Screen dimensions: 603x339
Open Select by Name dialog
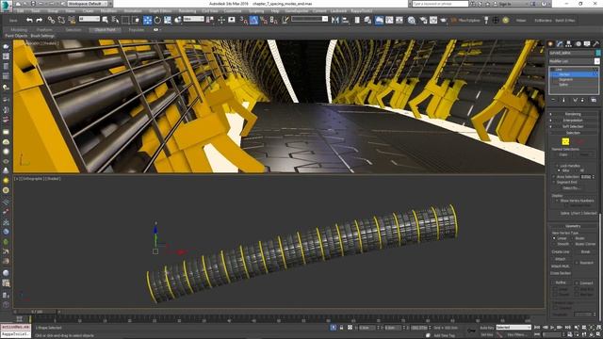115,20
